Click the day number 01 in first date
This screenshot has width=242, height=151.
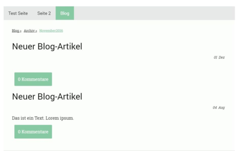click(215, 57)
